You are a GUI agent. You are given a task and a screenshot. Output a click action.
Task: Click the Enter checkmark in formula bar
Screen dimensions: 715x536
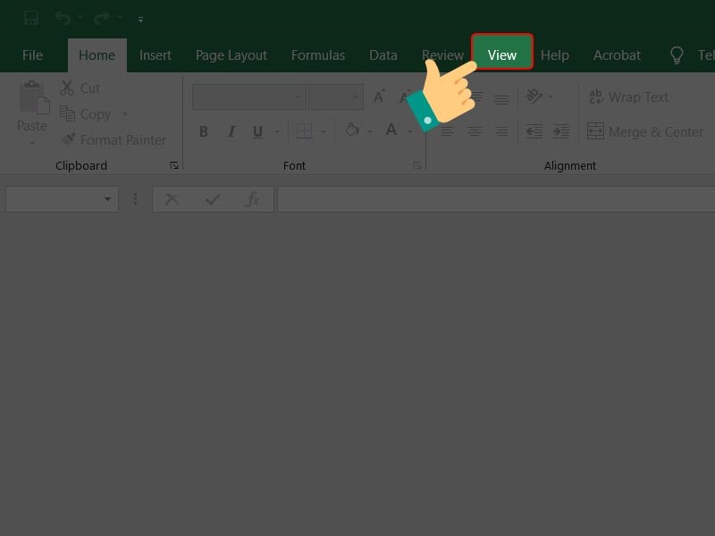213,199
